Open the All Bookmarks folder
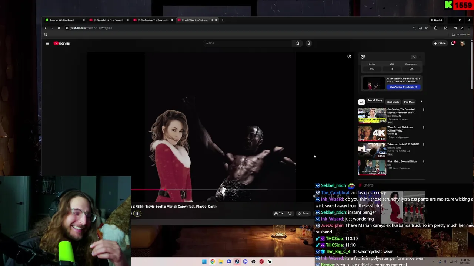Image resolution: width=474 pixels, height=266 pixels. tap(461, 35)
